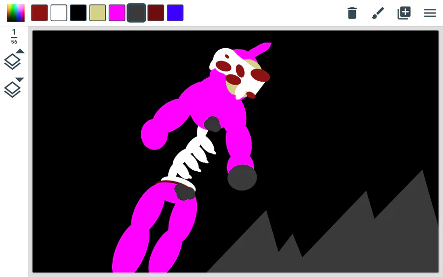Select the blue color swatch

(175, 13)
